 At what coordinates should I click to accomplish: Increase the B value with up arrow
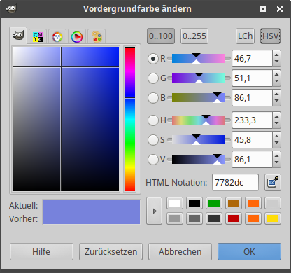click(x=276, y=94)
